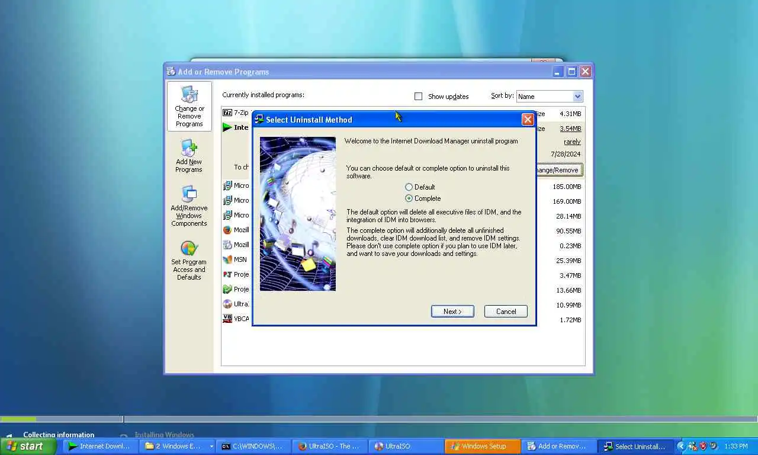This screenshot has height=455, width=758.
Task: Select the MSN program icon in list
Action: pyautogui.click(x=227, y=259)
